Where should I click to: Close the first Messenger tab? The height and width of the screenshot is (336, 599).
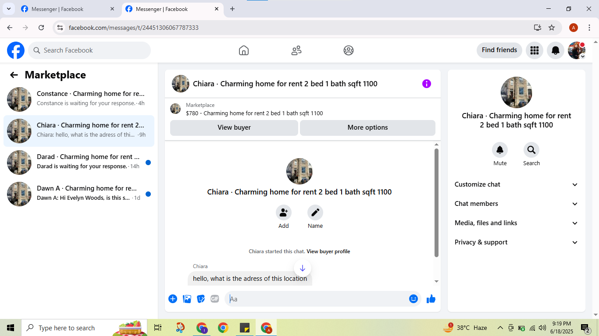[112, 9]
